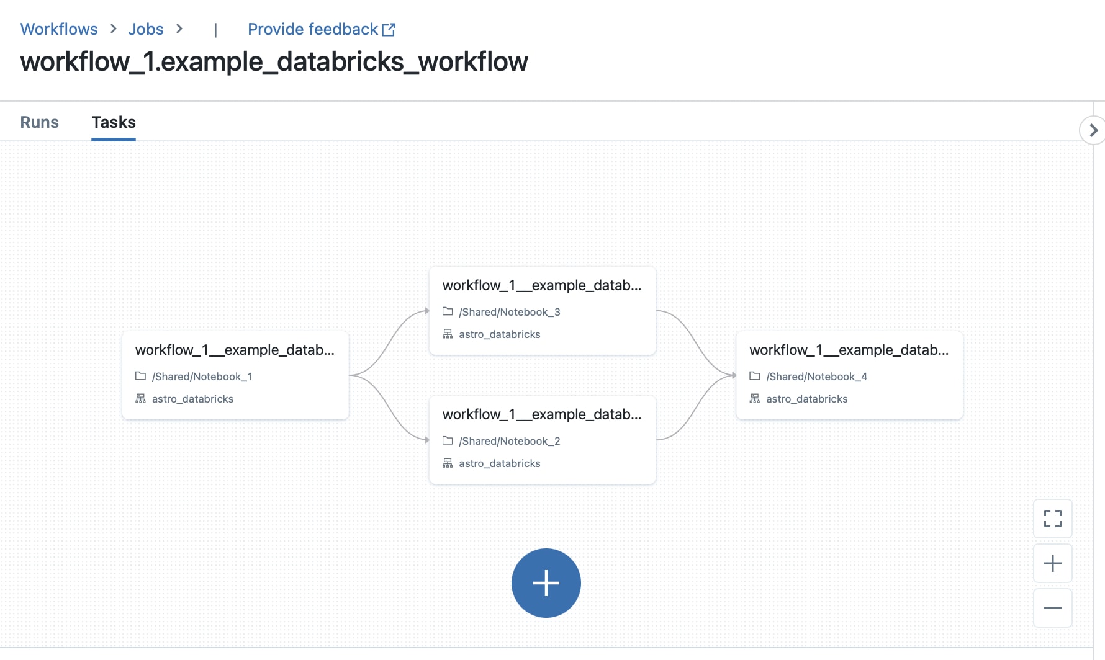
Task: Click the breadcrumb chevron after Jobs
Action: coord(179,29)
